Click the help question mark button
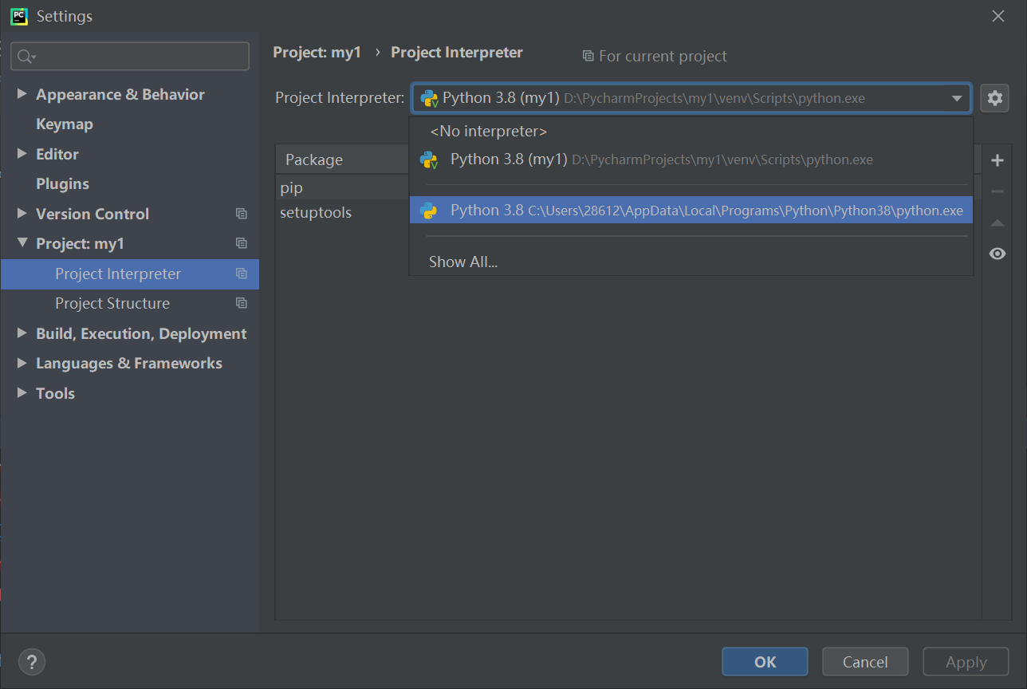 [x=32, y=661]
